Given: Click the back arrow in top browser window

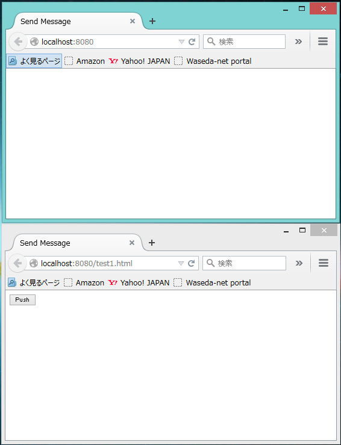Looking at the screenshot, I should [x=18, y=42].
